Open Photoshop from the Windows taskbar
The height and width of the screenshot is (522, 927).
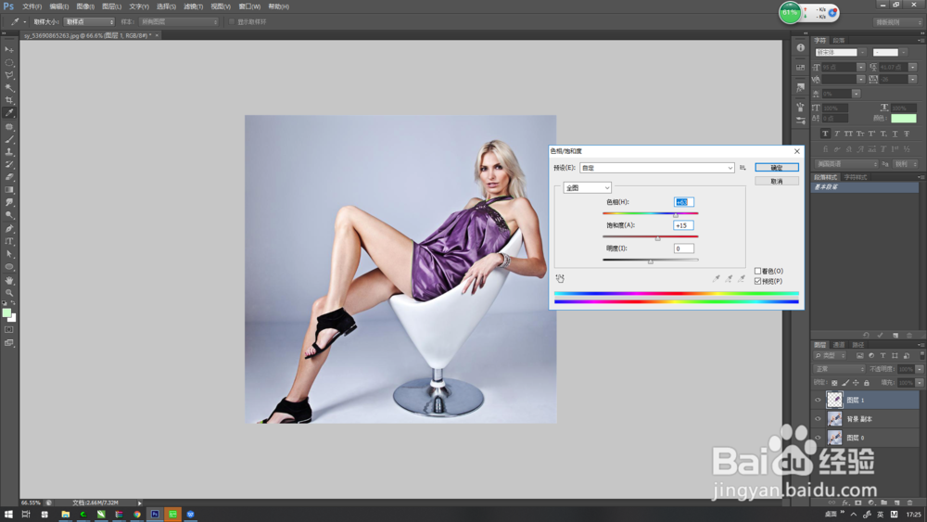[x=155, y=515]
